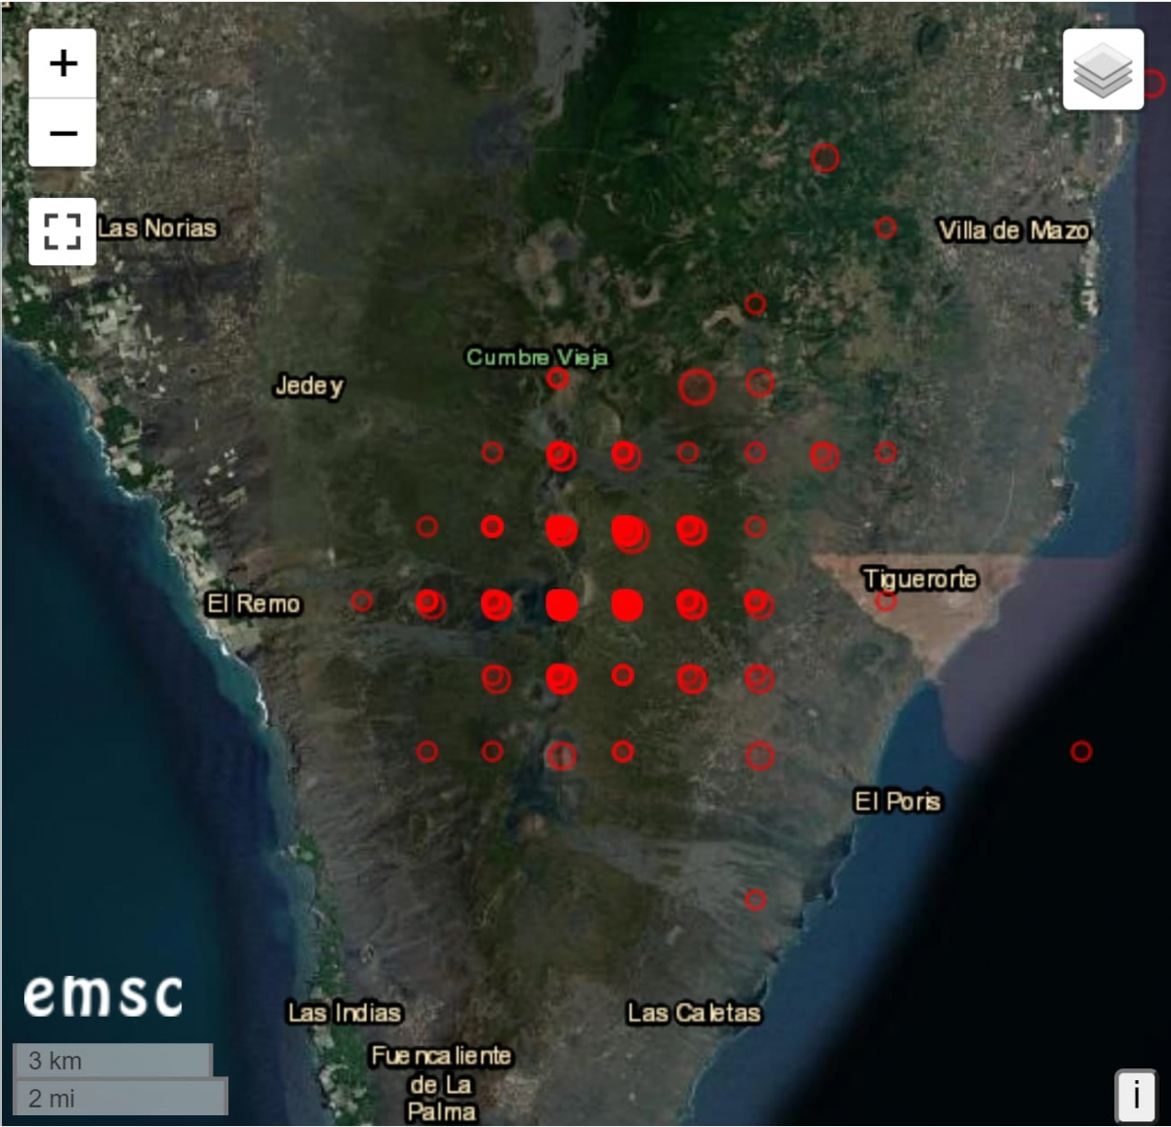Click the emsc logo
Viewport: 1171px width, 1127px height.
[x=103, y=995]
